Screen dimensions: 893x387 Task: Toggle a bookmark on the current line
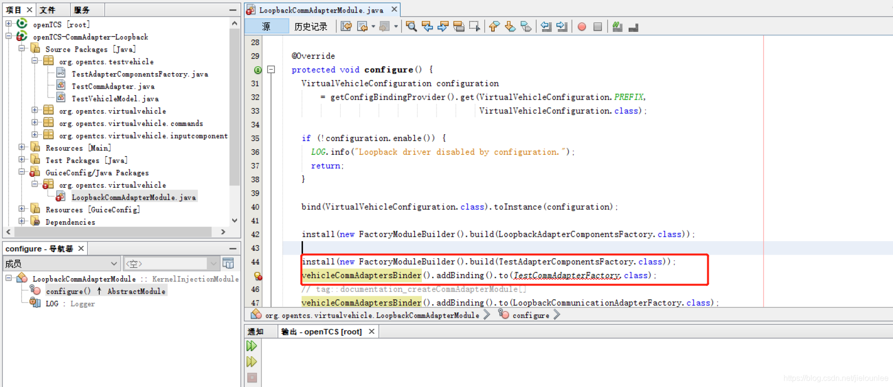click(526, 27)
